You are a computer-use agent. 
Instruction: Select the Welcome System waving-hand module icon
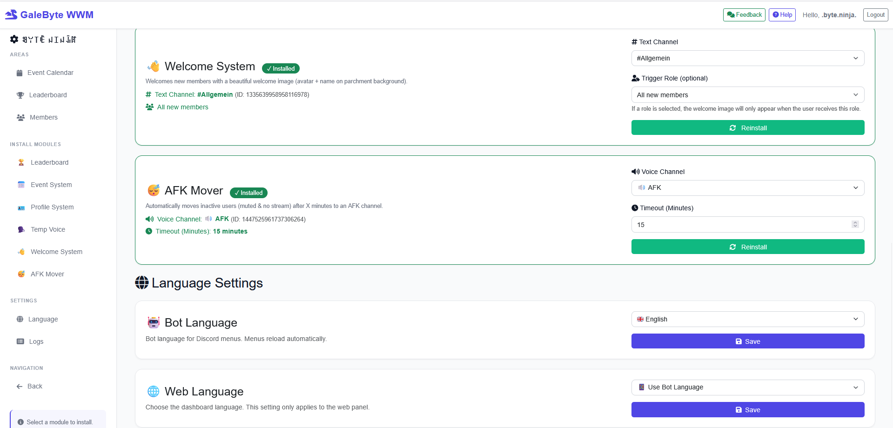click(21, 251)
